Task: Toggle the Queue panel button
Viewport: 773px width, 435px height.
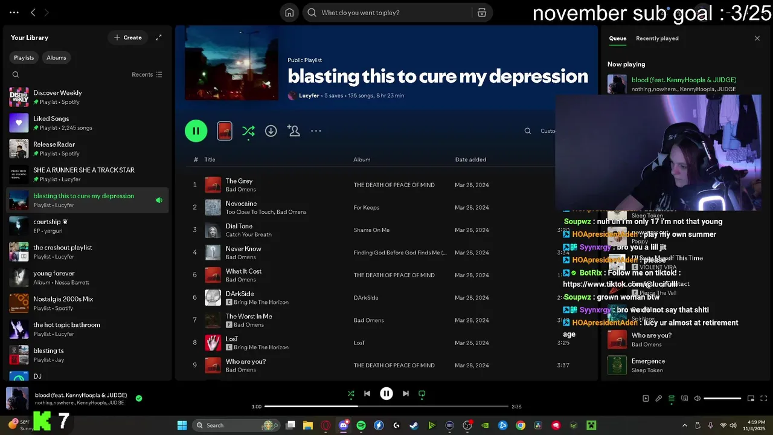Action: click(672, 399)
